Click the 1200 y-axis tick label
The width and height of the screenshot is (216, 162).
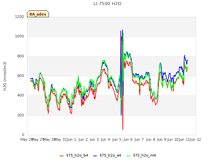(20, 17)
